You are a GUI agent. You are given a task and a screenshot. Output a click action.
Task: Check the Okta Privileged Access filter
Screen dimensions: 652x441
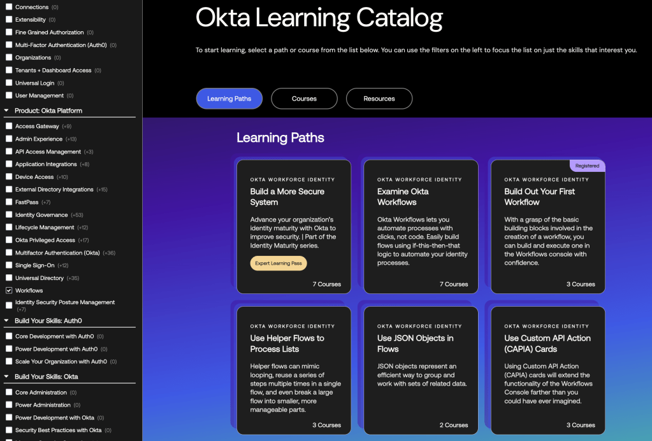[x=8, y=239]
